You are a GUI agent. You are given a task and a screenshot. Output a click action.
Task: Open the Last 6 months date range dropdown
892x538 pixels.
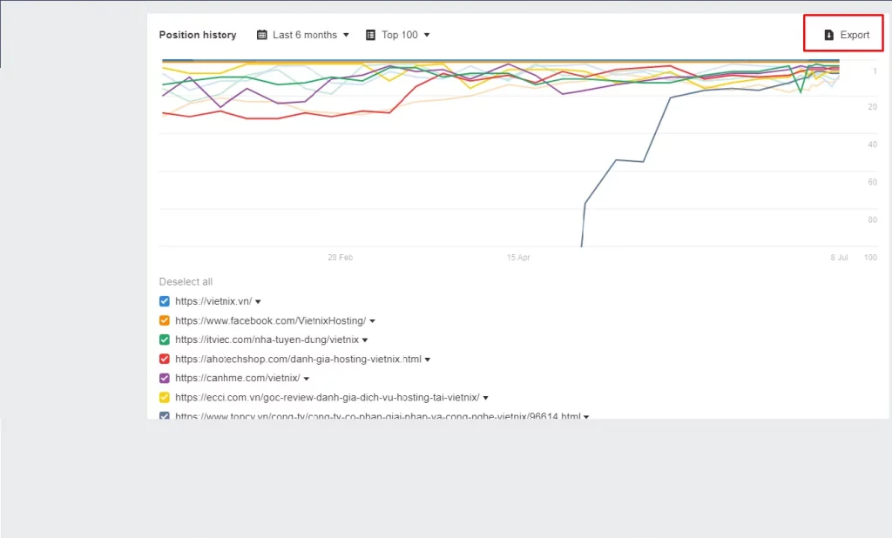[x=304, y=35]
